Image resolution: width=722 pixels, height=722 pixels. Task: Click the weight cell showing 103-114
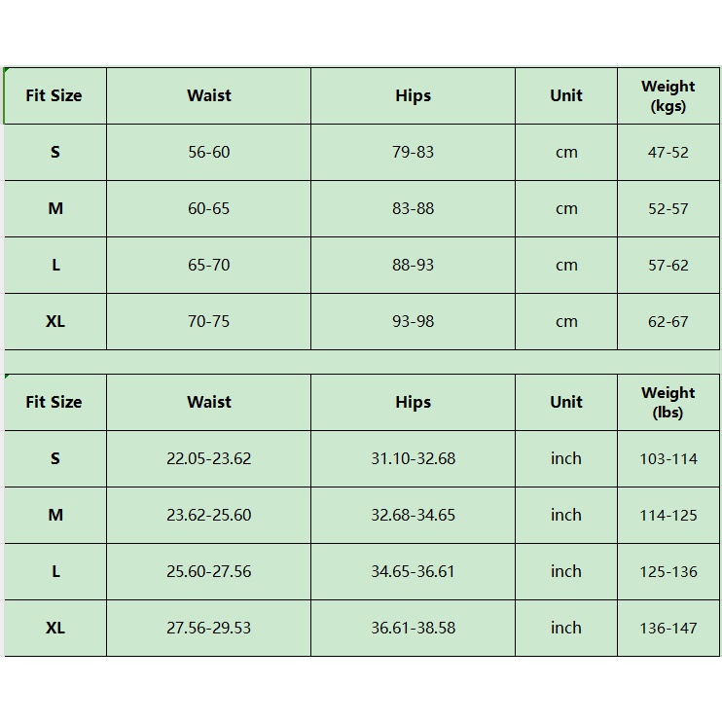point(668,459)
